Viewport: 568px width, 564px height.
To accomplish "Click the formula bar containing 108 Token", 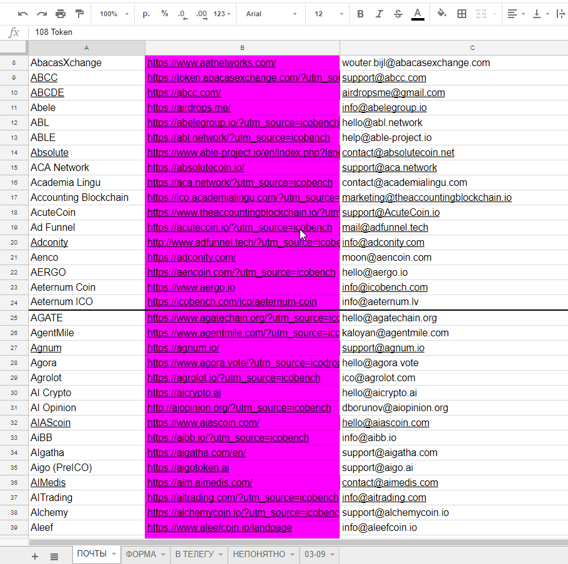I will click(x=297, y=32).
